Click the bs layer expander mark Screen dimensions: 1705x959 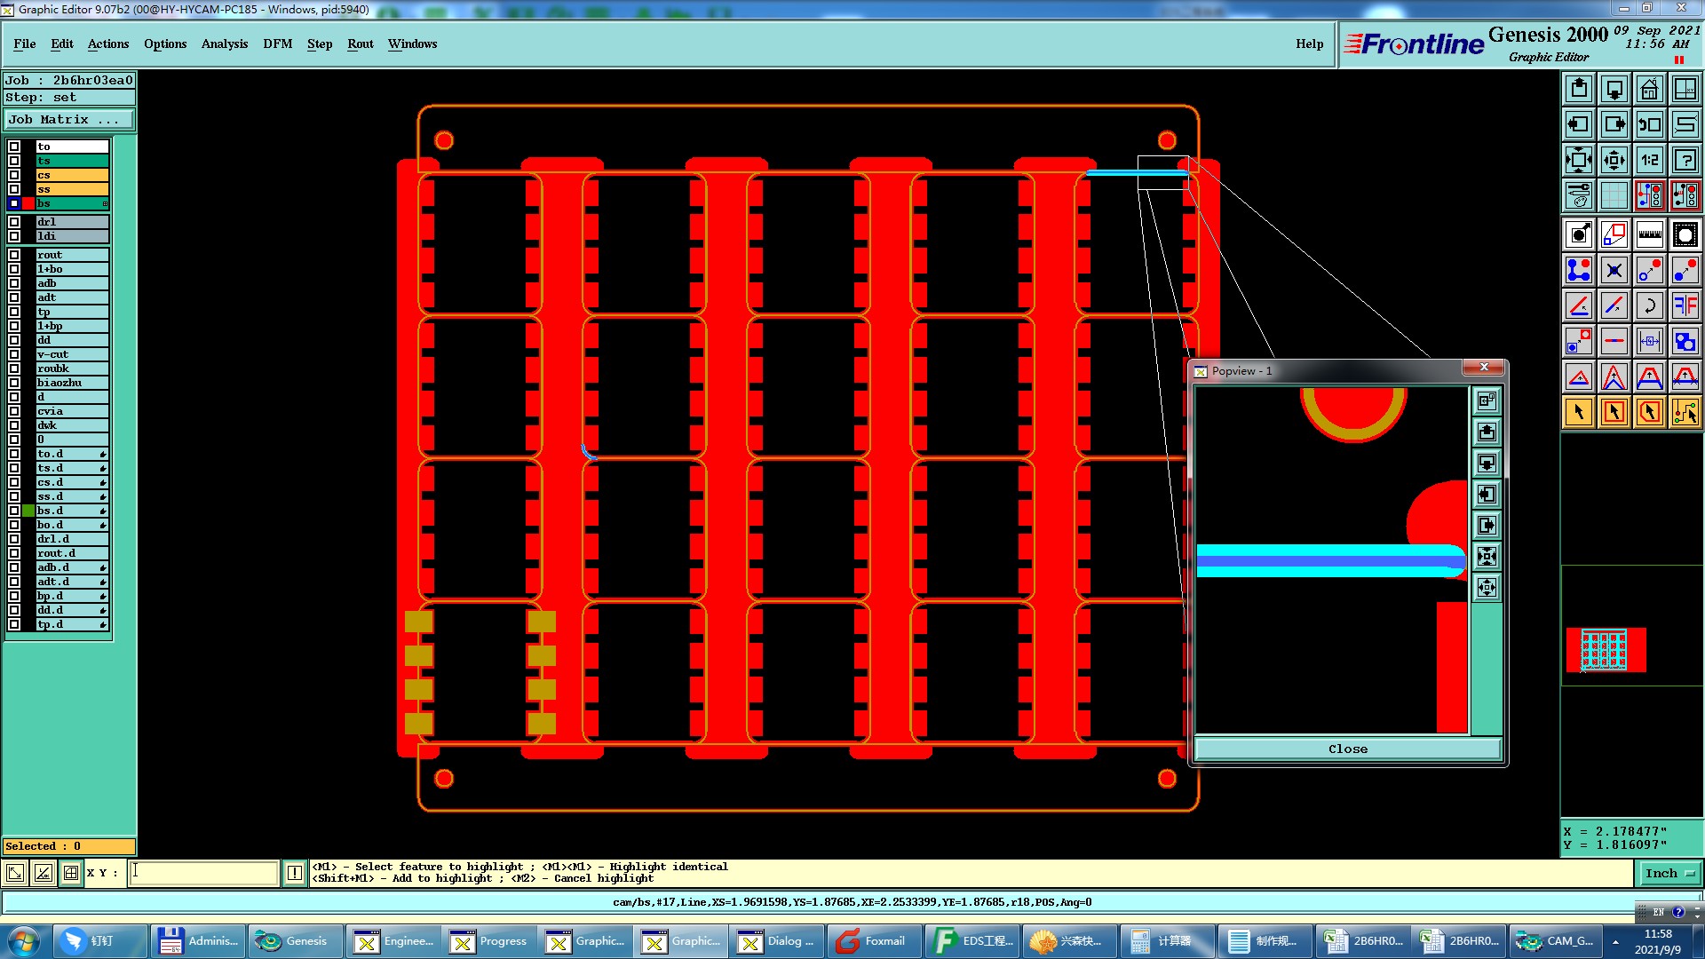[105, 204]
